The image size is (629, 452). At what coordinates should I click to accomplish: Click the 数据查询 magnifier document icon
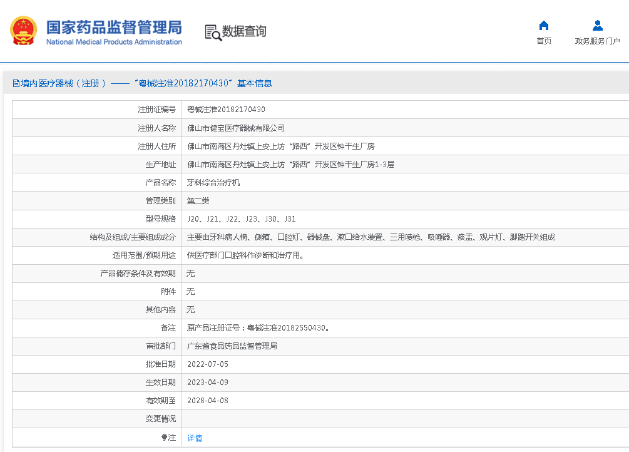[213, 32]
